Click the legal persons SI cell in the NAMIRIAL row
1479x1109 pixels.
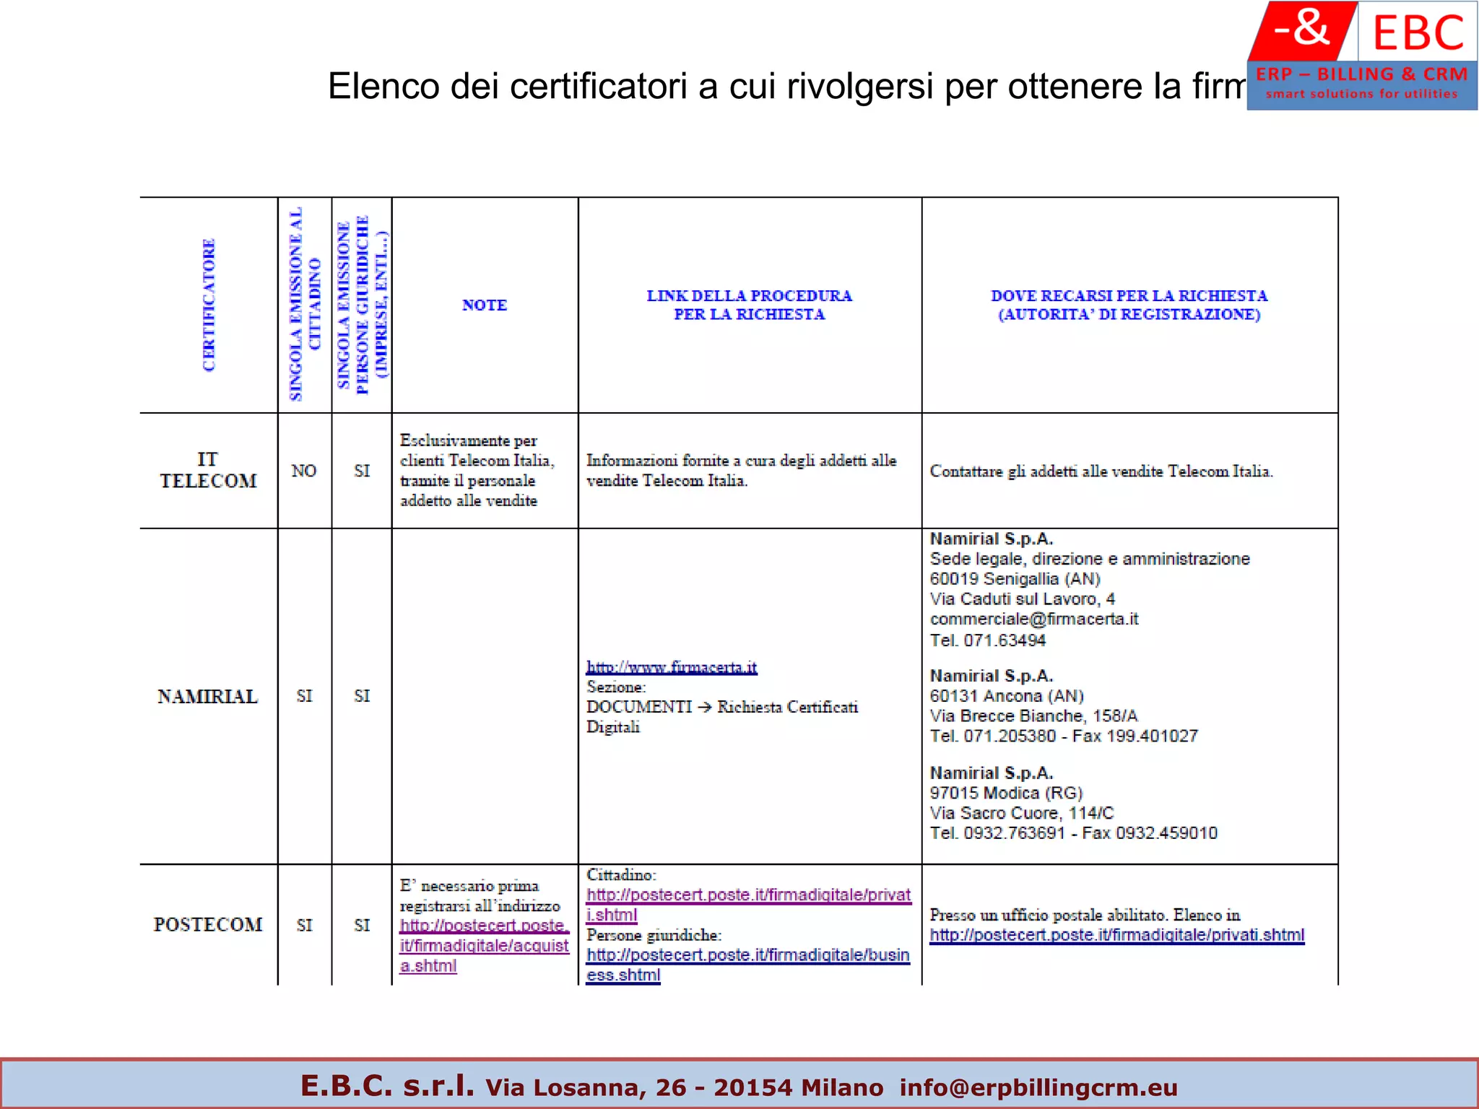tap(362, 696)
